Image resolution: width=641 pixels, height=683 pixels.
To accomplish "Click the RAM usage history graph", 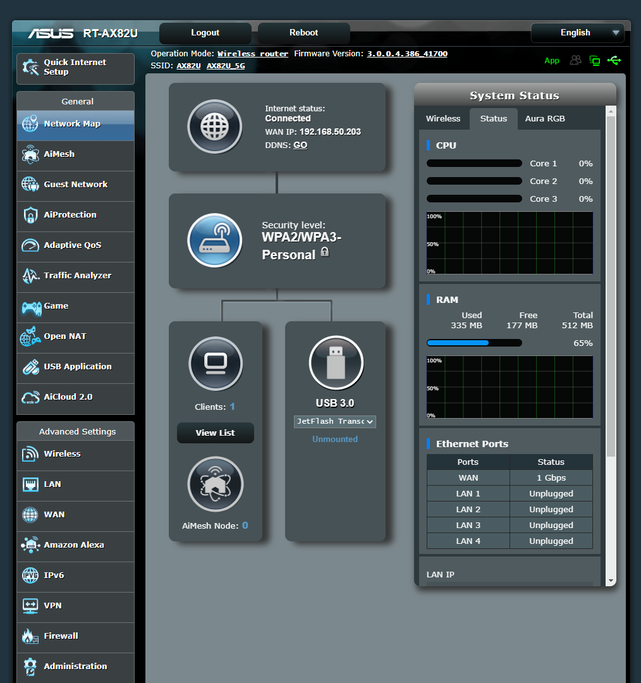I will pos(510,387).
